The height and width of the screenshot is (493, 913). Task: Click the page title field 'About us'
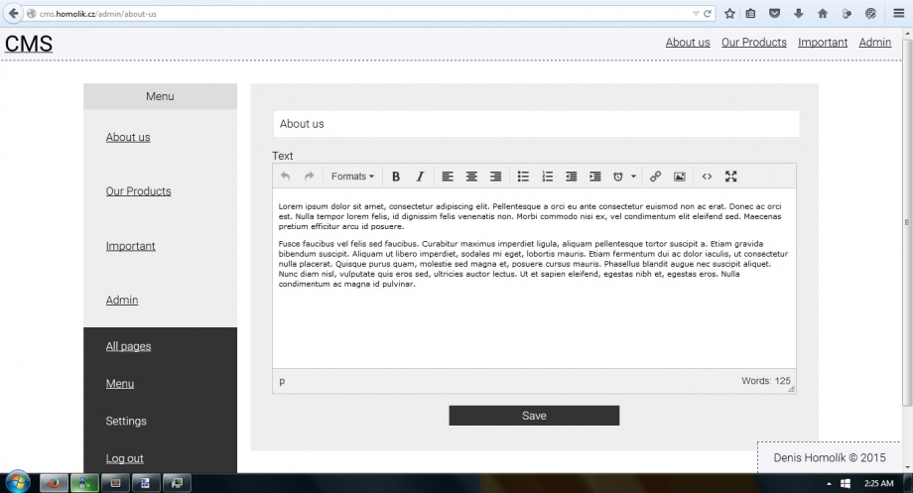click(536, 124)
